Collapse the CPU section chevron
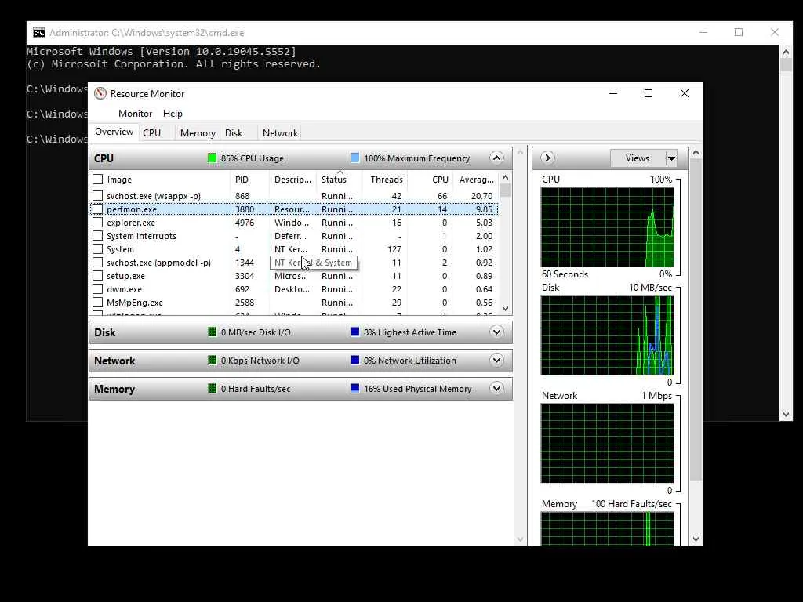803x602 pixels. (x=496, y=158)
